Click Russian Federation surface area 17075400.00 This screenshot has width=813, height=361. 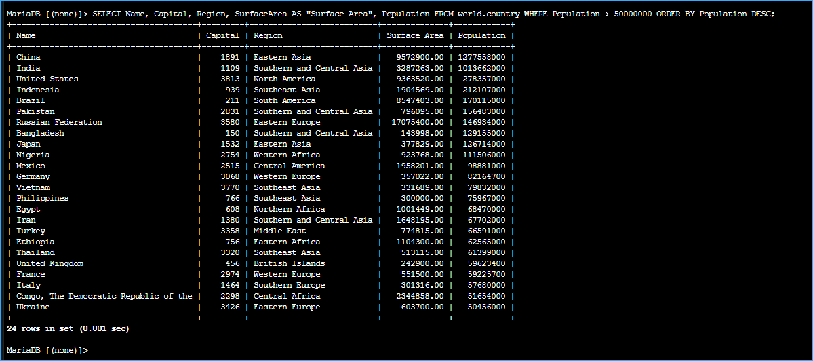(418, 122)
